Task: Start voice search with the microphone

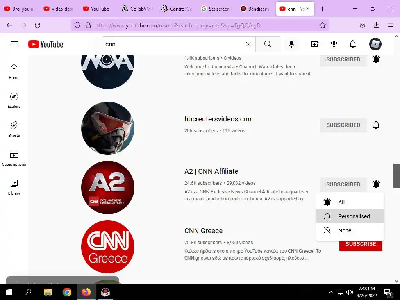Action: pyautogui.click(x=291, y=44)
